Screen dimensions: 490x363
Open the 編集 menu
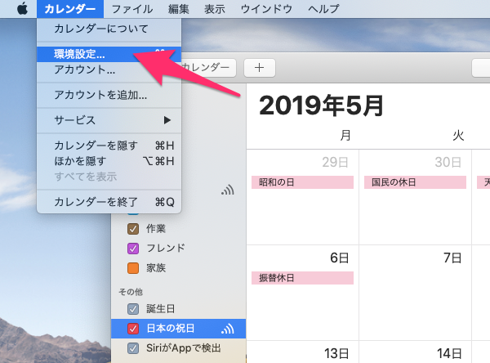178,9
